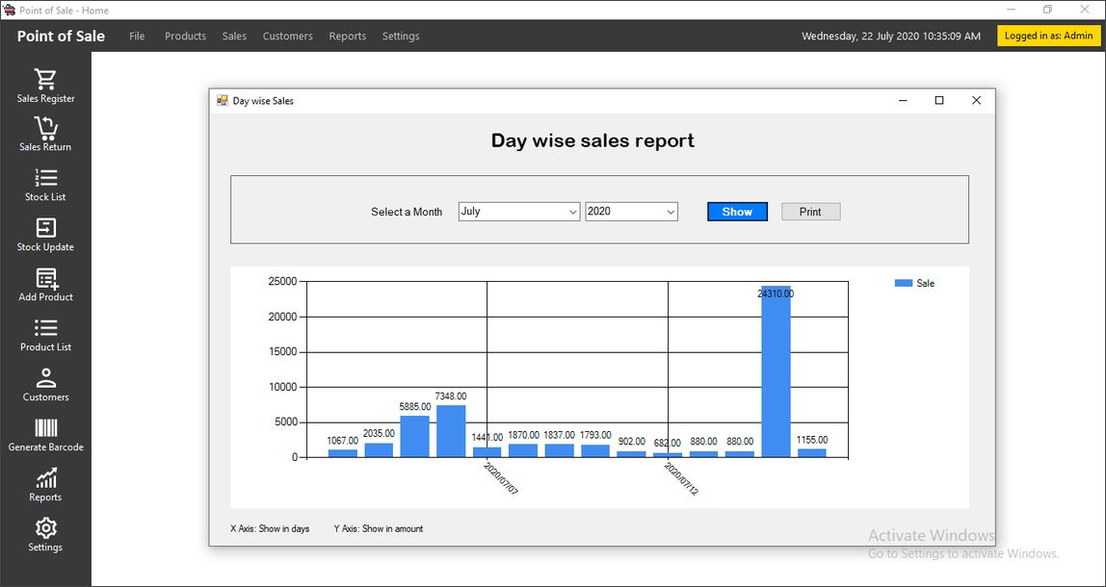Open the Sales menu

coord(234,36)
